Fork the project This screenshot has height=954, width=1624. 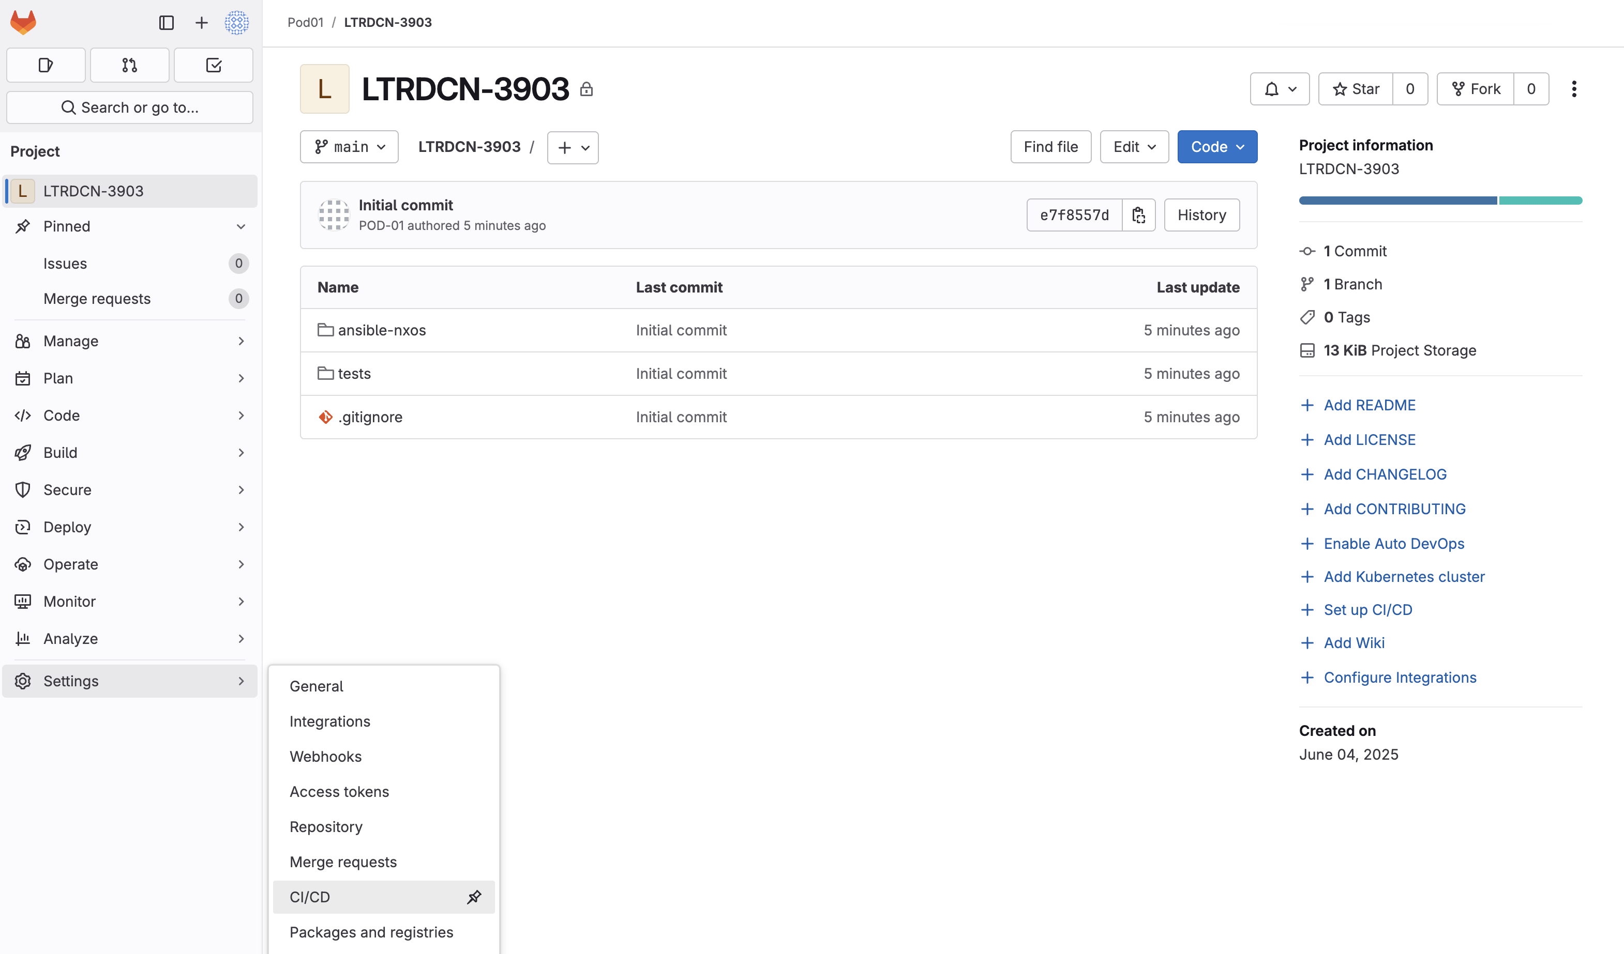(x=1476, y=89)
